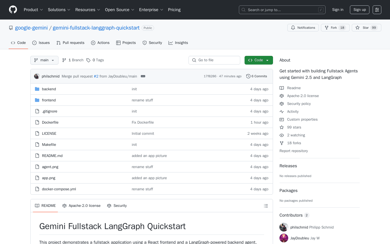
Task: Open the command palette icon top right
Action: pos(377,9)
